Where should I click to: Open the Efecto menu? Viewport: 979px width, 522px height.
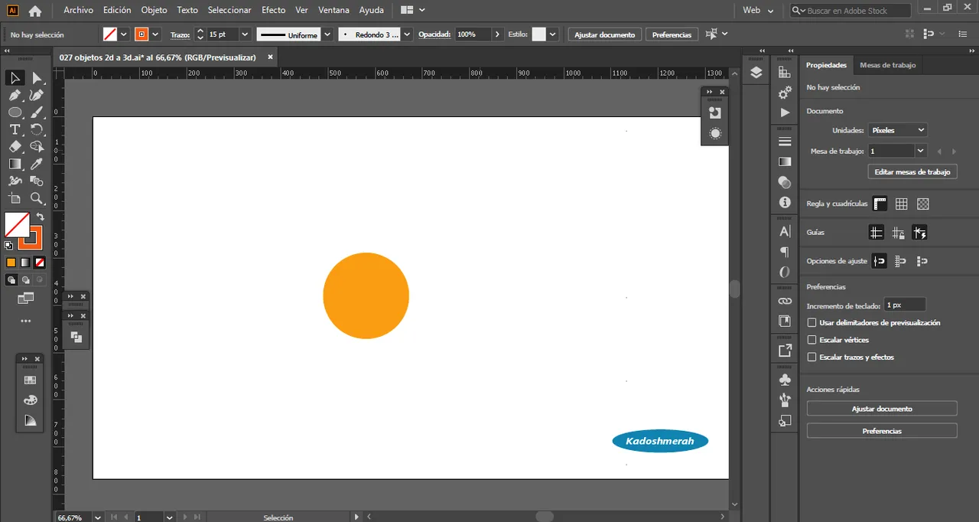click(273, 11)
